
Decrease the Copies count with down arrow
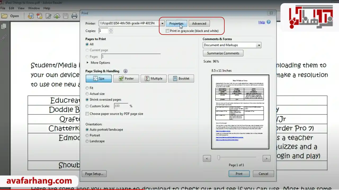(111, 32)
